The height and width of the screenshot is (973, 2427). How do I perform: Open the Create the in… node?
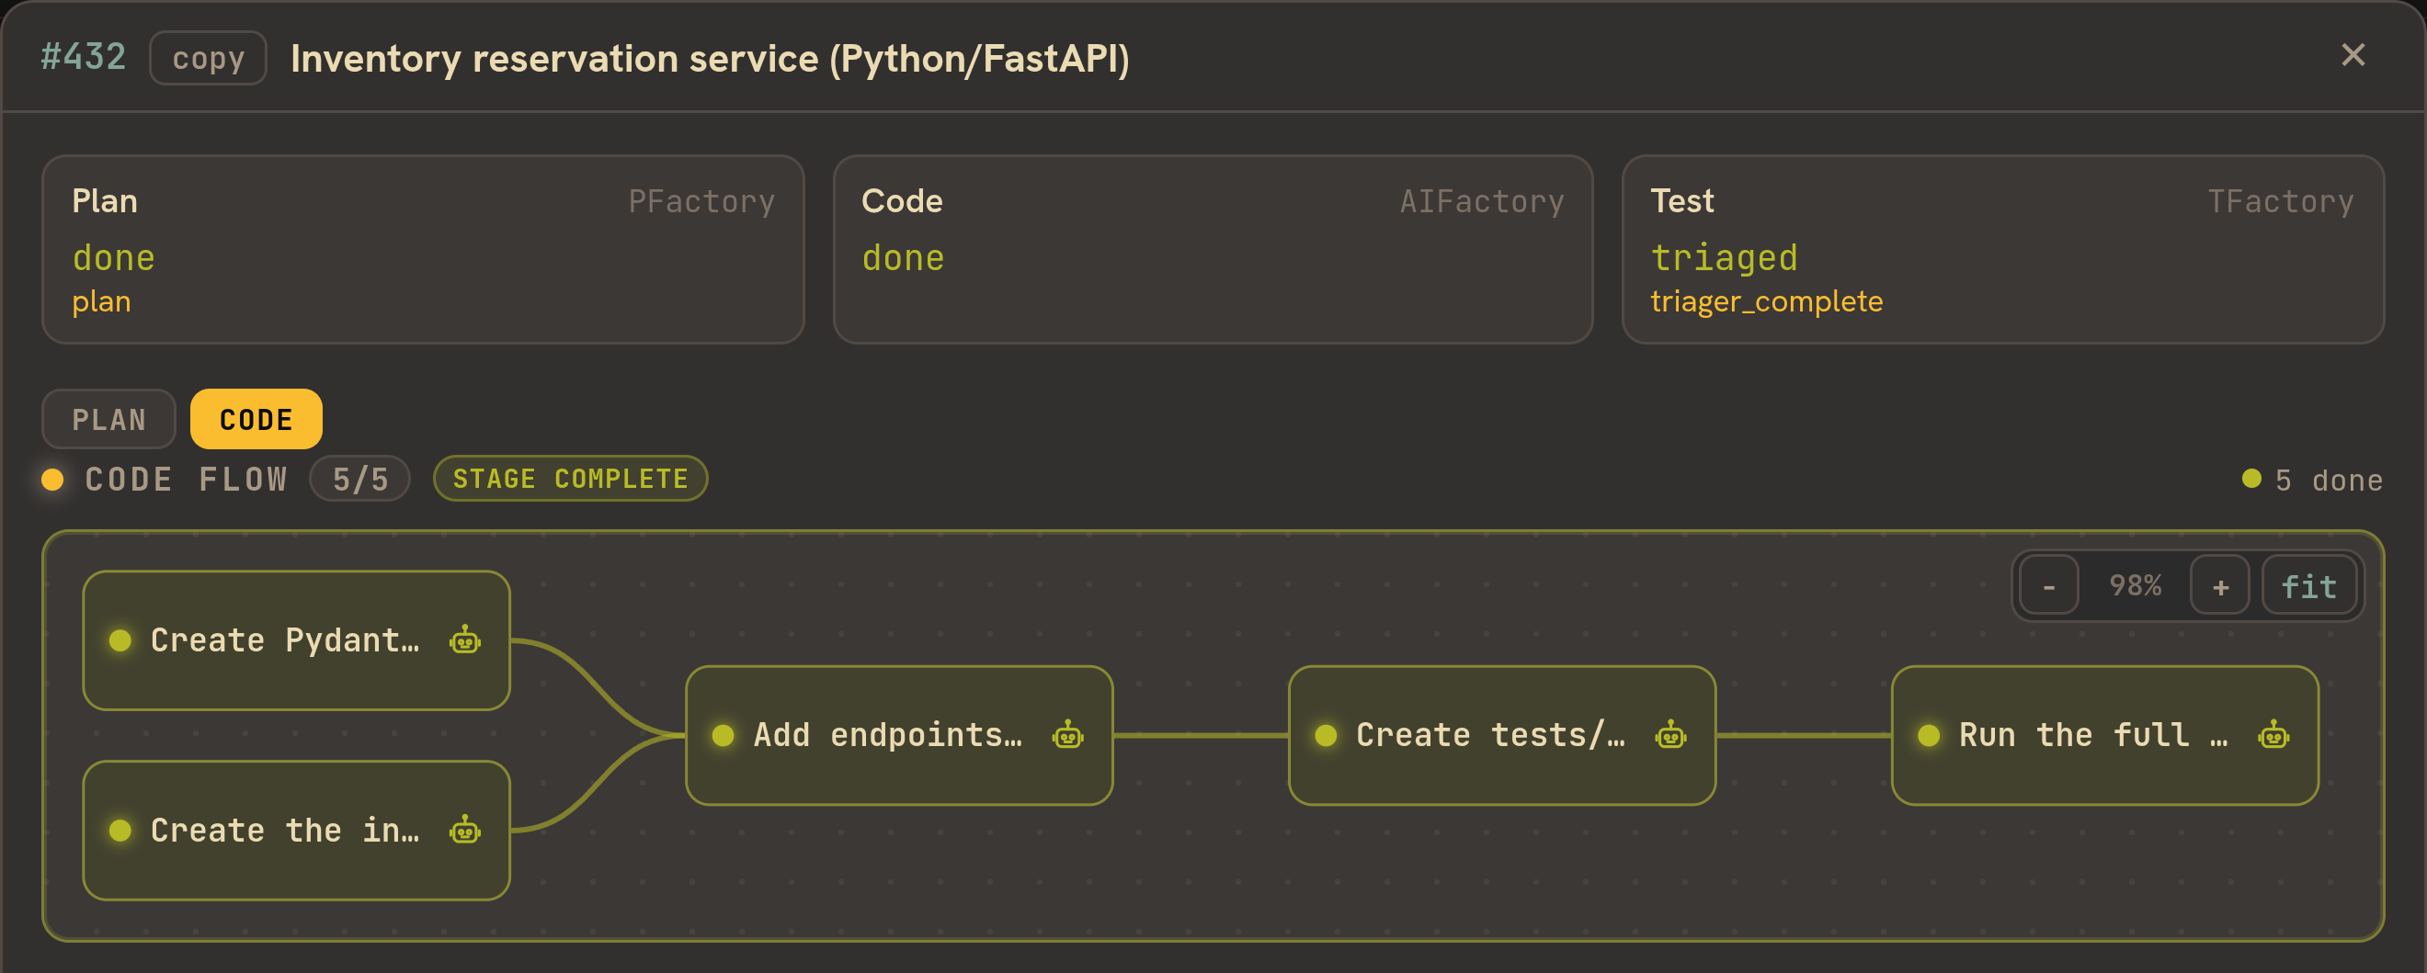(x=297, y=830)
